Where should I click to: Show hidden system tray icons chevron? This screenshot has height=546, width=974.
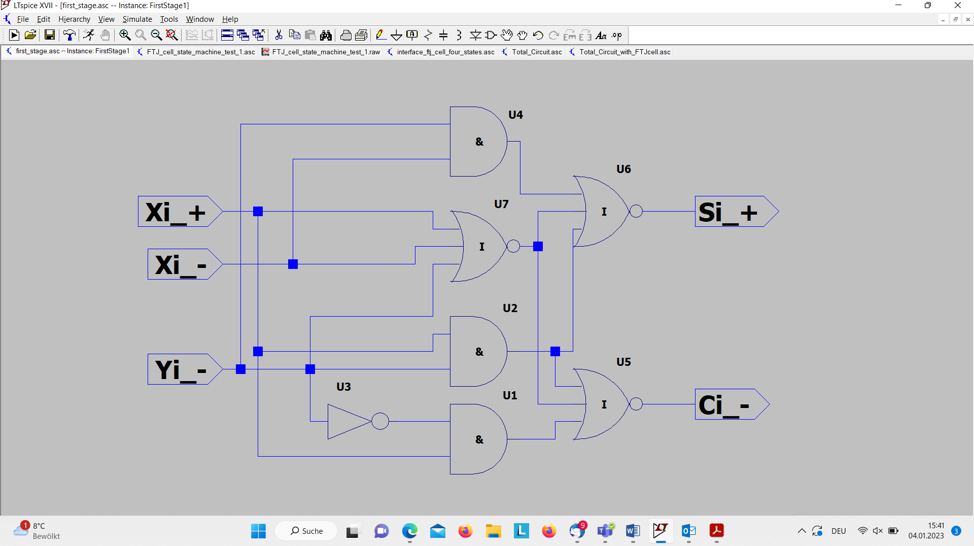[802, 531]
